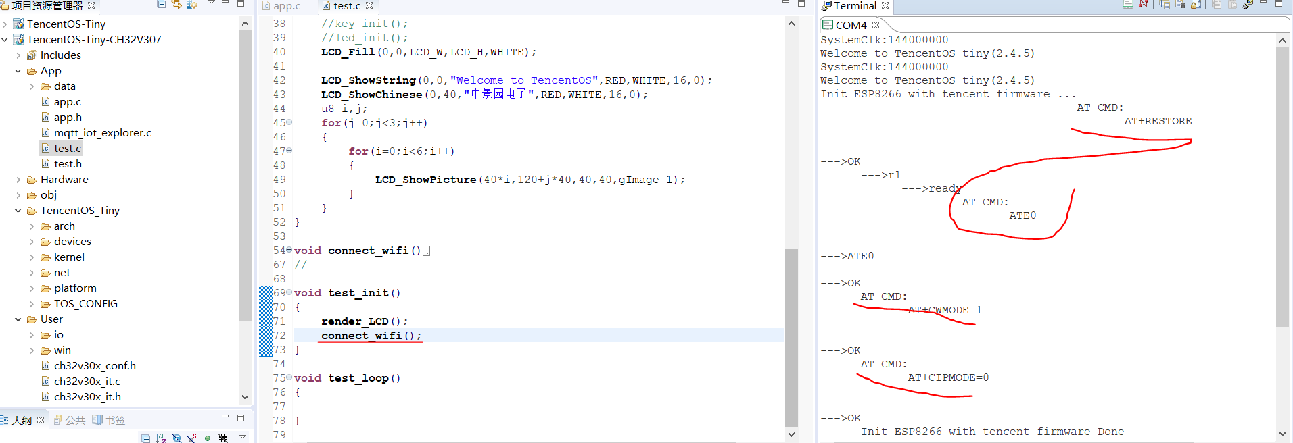This screenshot has width=1293, height=443.
Task: Switch to the 书签 tab
Action: click(110, 420)
